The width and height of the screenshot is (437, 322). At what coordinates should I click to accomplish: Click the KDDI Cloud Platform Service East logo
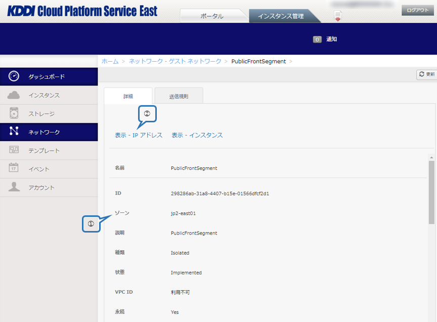tap(82, 11)
